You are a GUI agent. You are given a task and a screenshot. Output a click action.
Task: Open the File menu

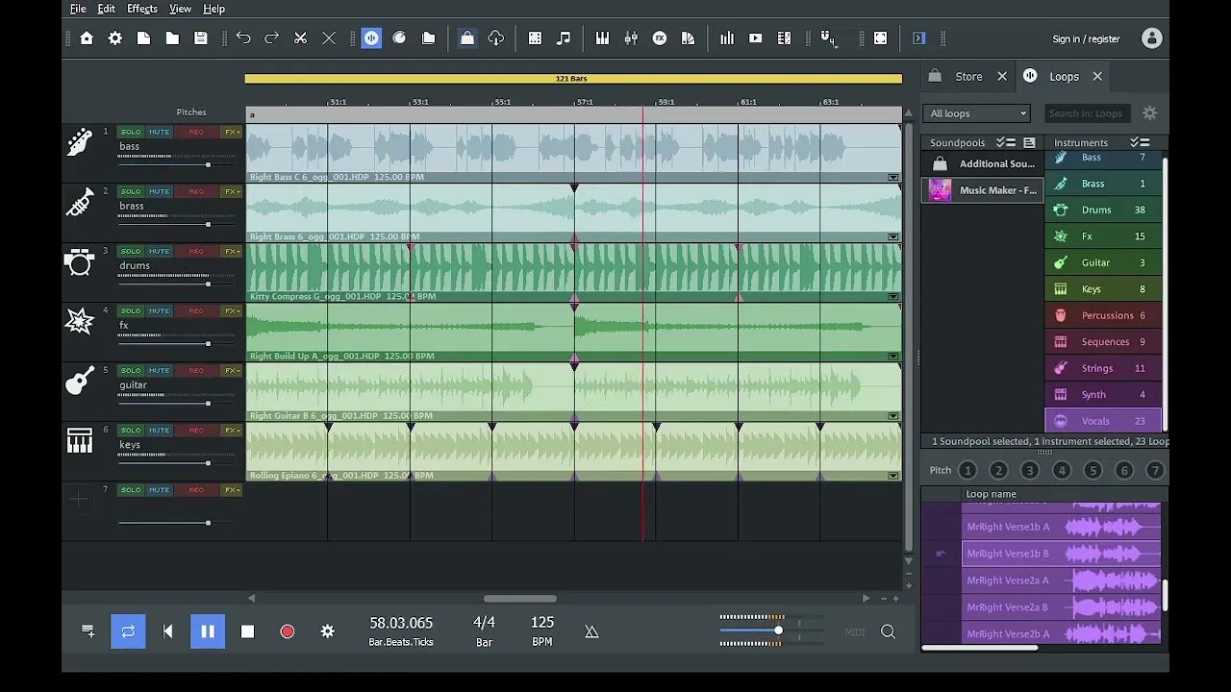click(x=78, y=9)
